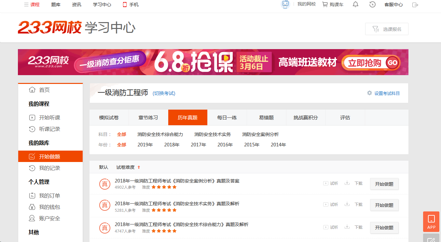441x242 pixels.
Task: Open 资讯 in top navigation
Action: pos(76,5)
